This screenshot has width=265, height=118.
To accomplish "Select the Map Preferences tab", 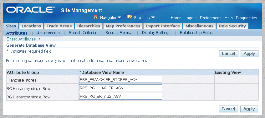I will (x=123, y=26).
